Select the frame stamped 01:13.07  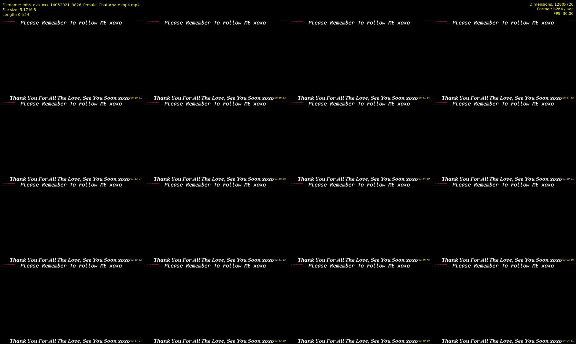click(x=72, y=141)
